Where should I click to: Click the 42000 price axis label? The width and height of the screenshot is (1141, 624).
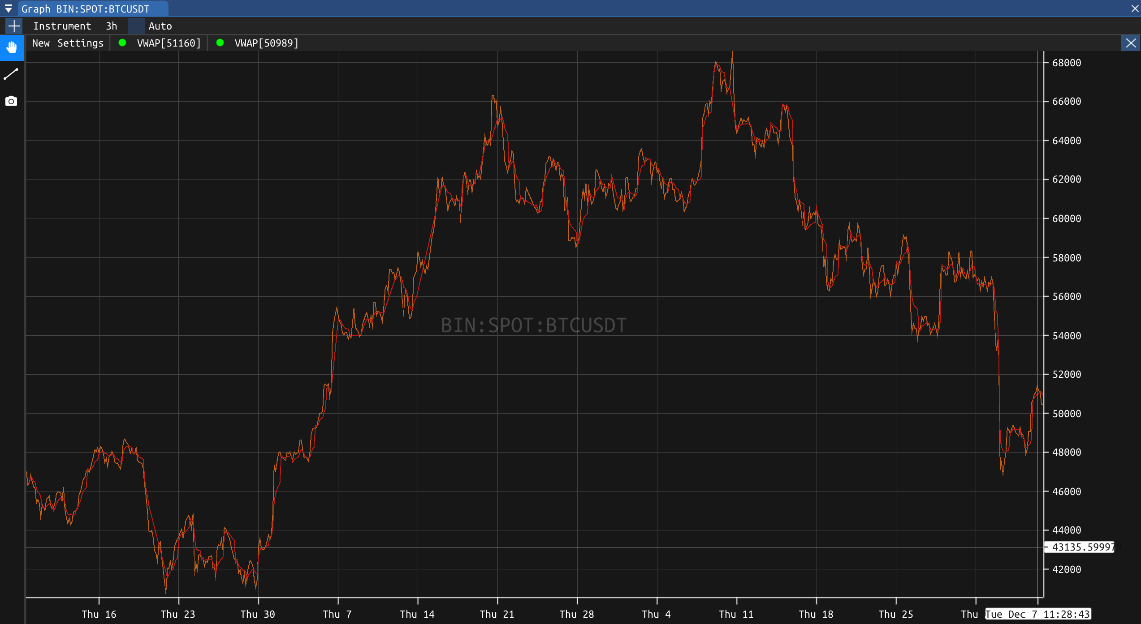[1067, 569]
